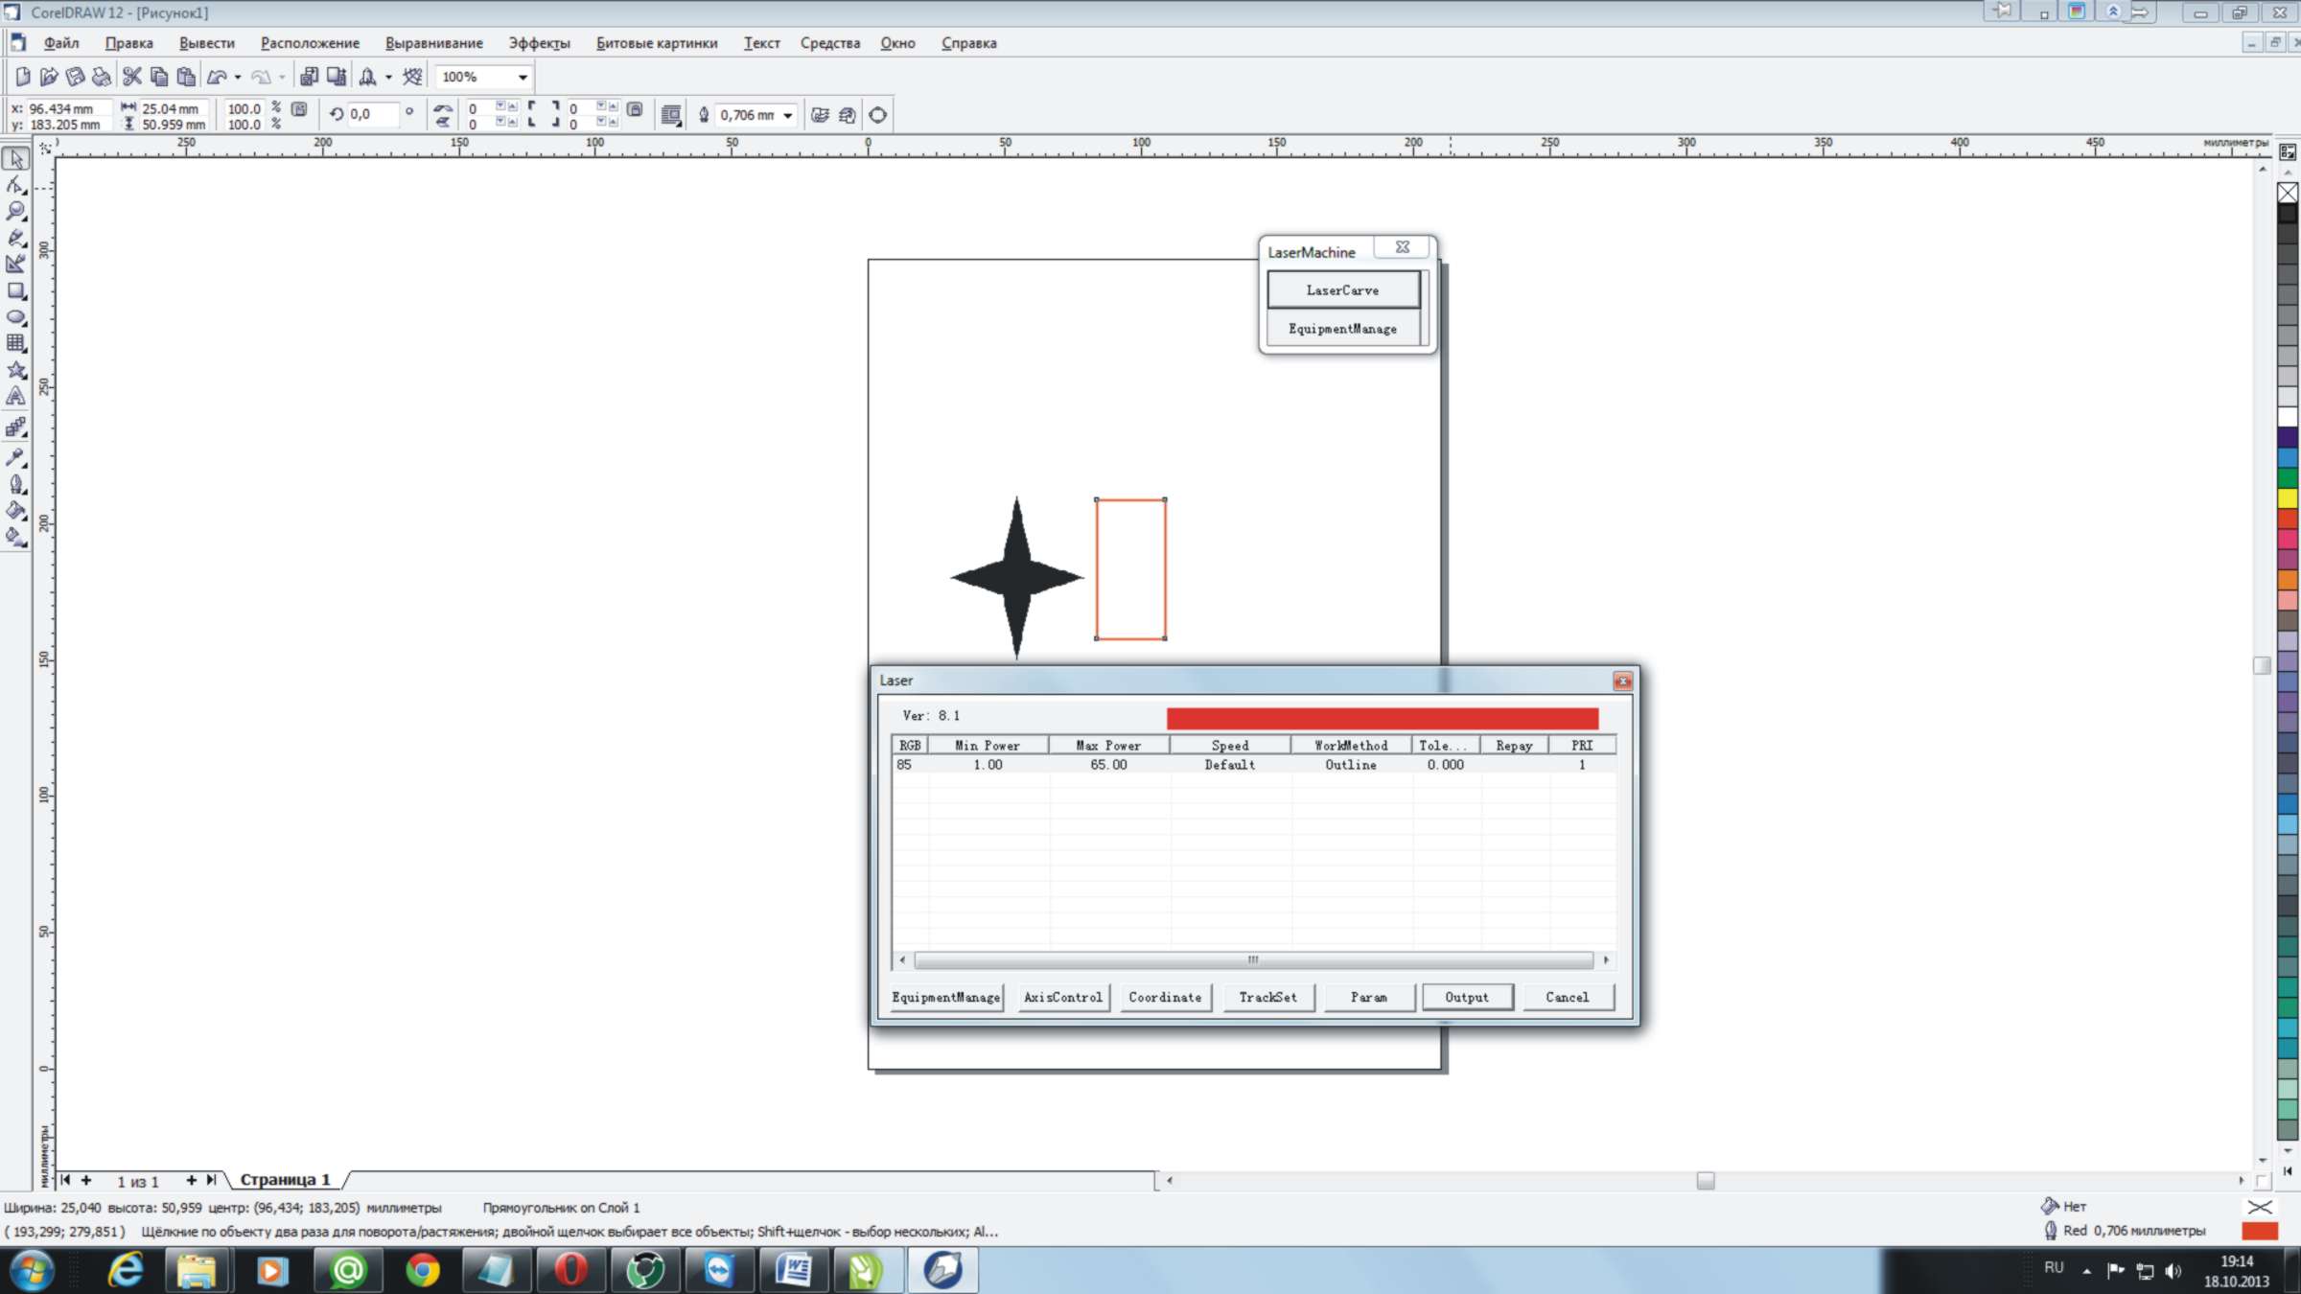This screenshot has width=2301, height=1294.
Task: Click the Cut scissors icon
Action: tap(132, 77)
